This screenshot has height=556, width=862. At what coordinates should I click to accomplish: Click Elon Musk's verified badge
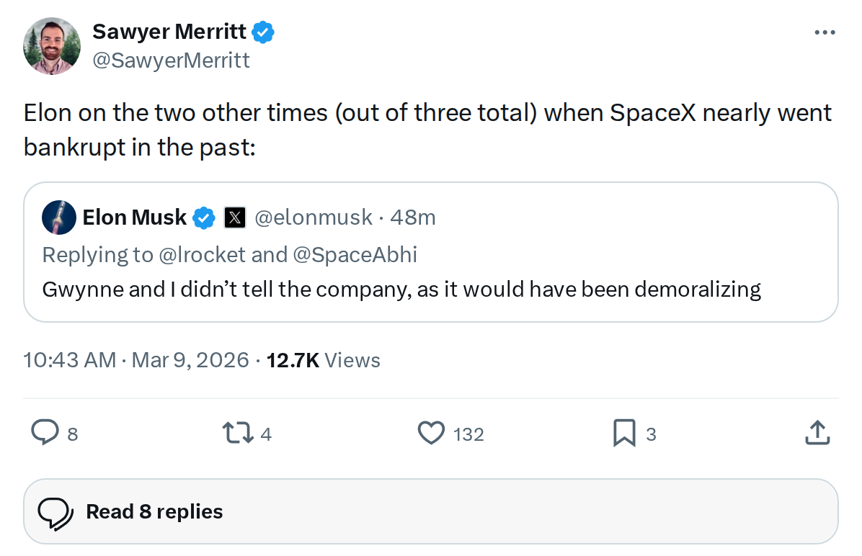[204, 217]
